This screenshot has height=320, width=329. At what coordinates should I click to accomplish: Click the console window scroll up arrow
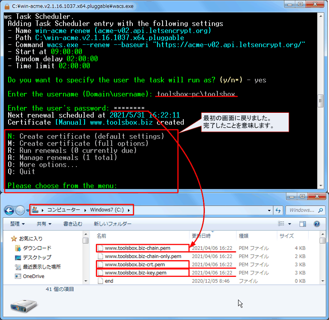coord(321,16)
